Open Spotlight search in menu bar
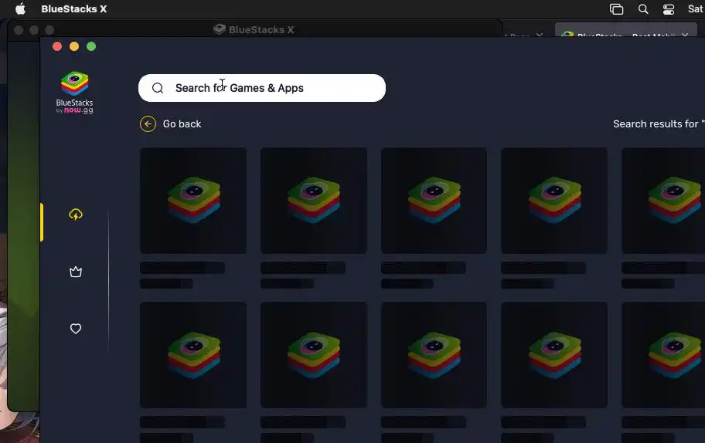Screen dimensions: 705x443 pos(643,9)
